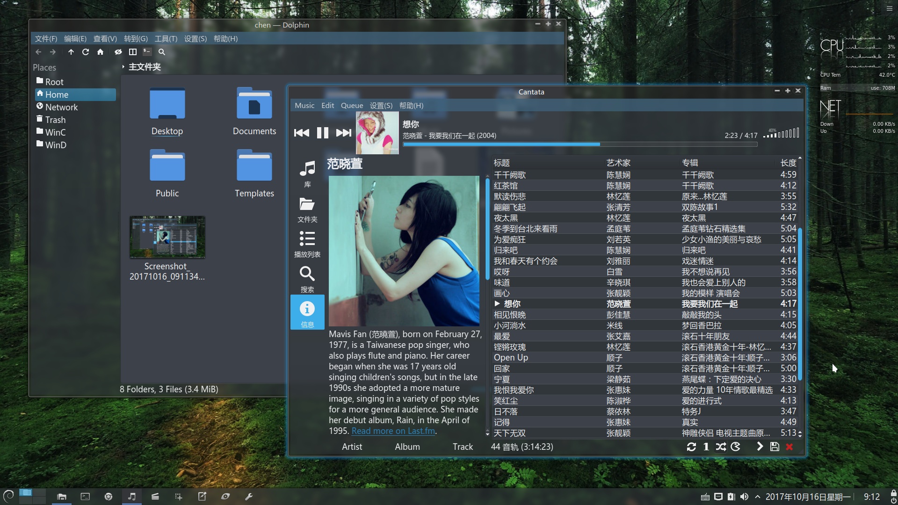
Task: Toggle split view in Dolphin
Action: click(133, 52)
